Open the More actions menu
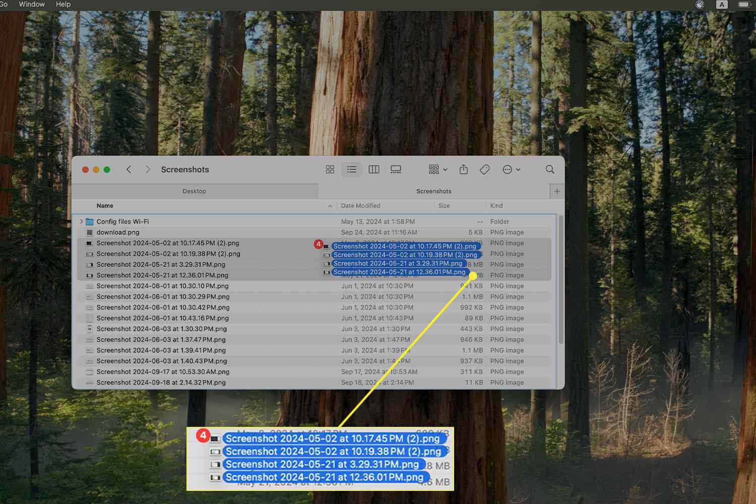Viewport: 756px width, 504px height. pyautogui.click(x=511, y=170)
